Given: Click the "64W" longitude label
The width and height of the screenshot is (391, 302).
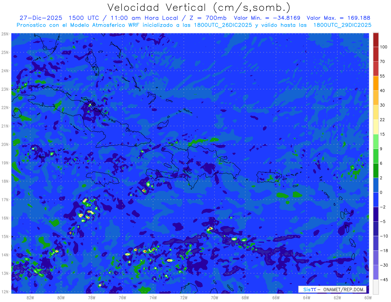Looking at the screenshot, I should 307,298.
